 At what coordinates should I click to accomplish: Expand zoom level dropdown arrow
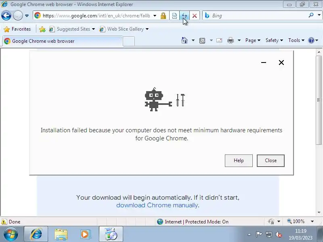pos(312,221)
